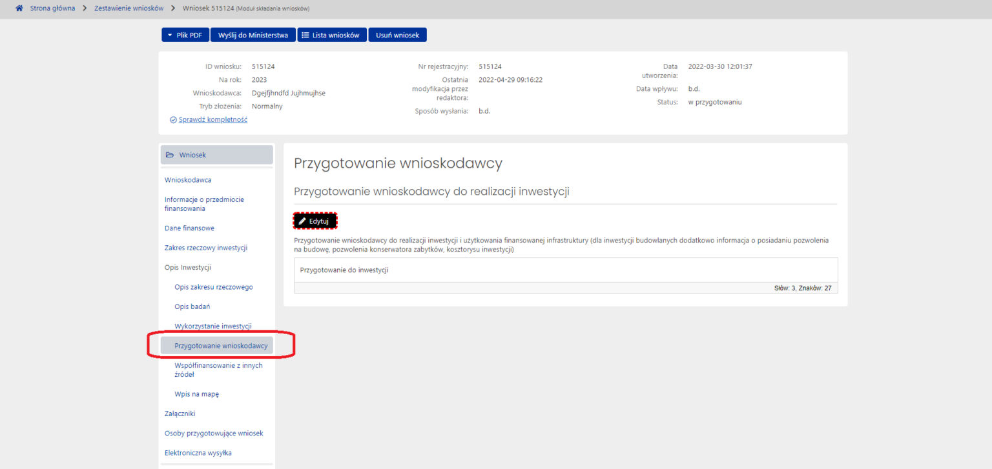Select Przygotowanie wnioskodawcy sidebar item
The image size is (992, 469).
tap(217, 346)
